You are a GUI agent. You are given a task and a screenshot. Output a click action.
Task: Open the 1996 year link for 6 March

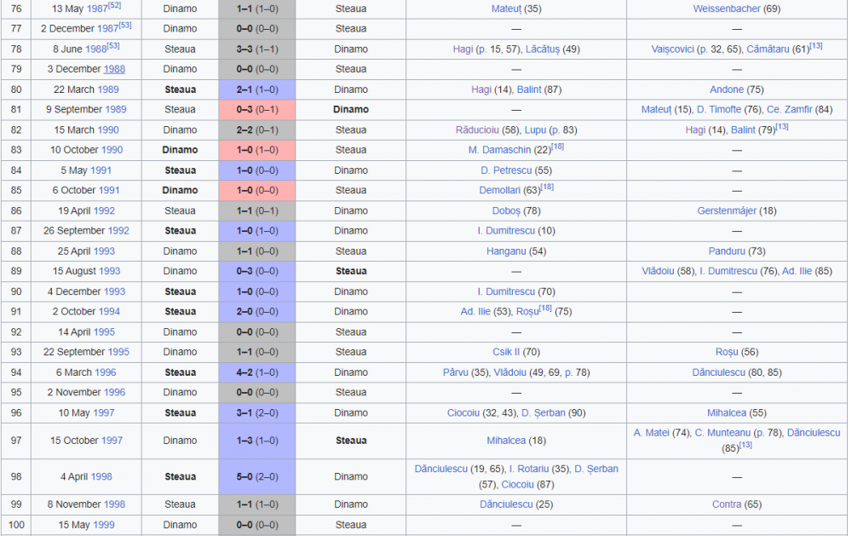click(x=105, y=372)
